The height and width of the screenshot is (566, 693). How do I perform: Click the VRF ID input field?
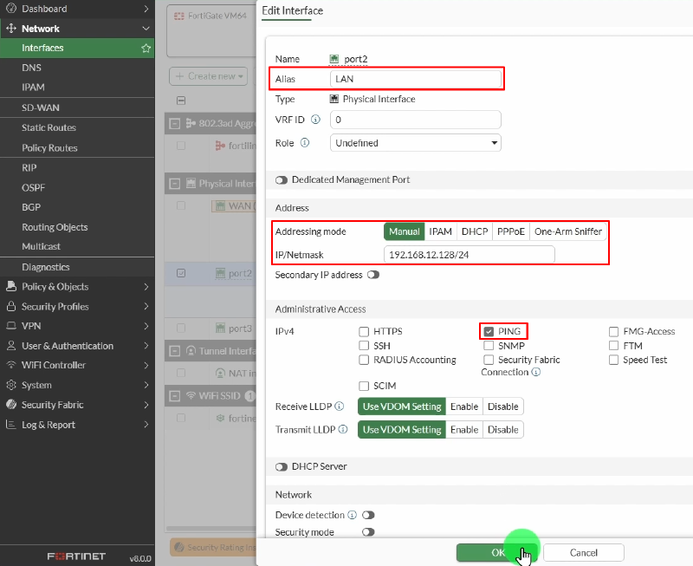pos(416,120)
